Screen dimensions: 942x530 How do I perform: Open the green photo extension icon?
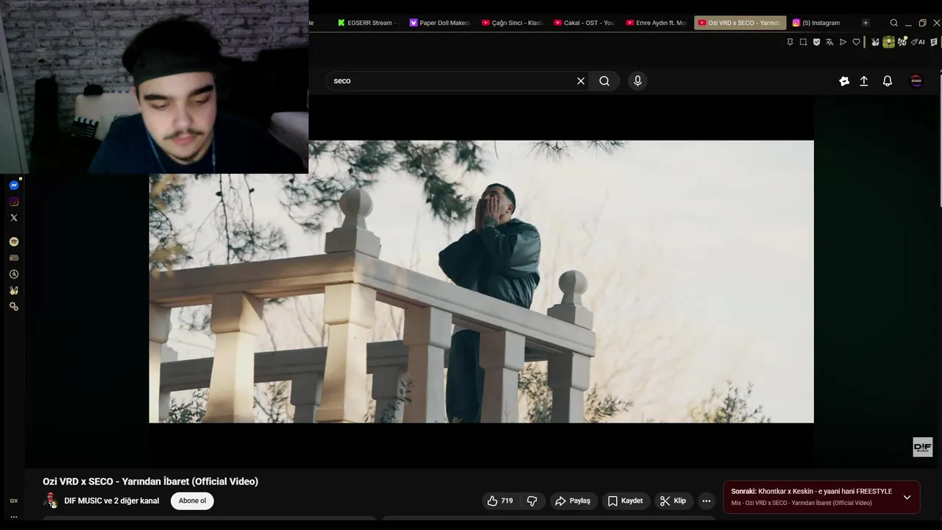888,42
